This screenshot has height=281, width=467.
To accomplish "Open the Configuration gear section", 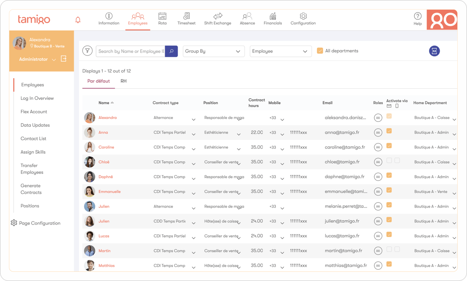I will coord(303,19).
